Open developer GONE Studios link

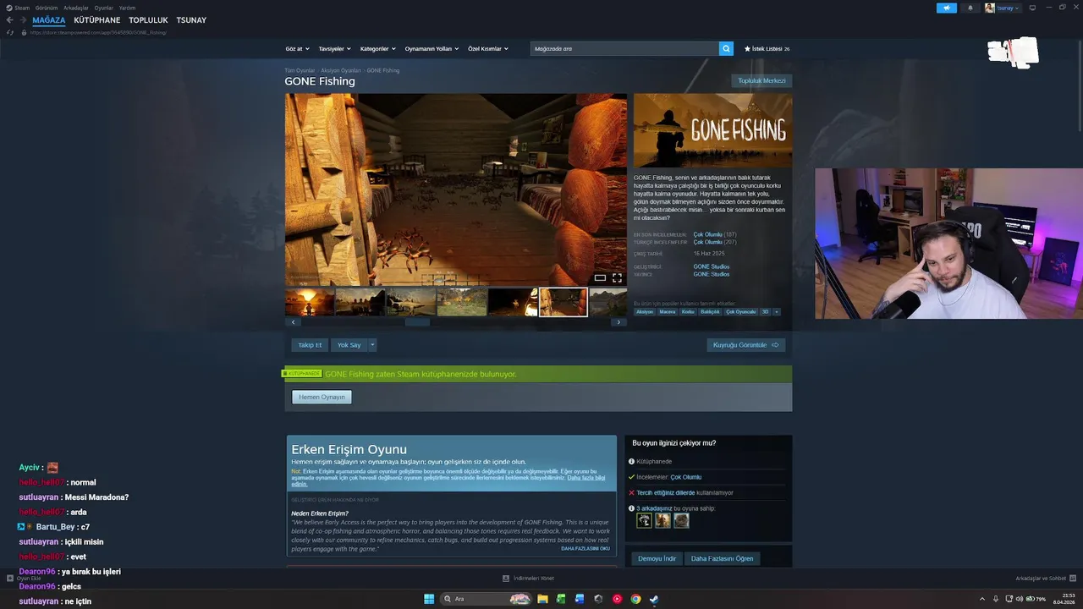click(712, 266)
